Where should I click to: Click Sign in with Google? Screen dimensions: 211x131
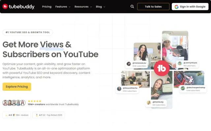click(190, 7)
